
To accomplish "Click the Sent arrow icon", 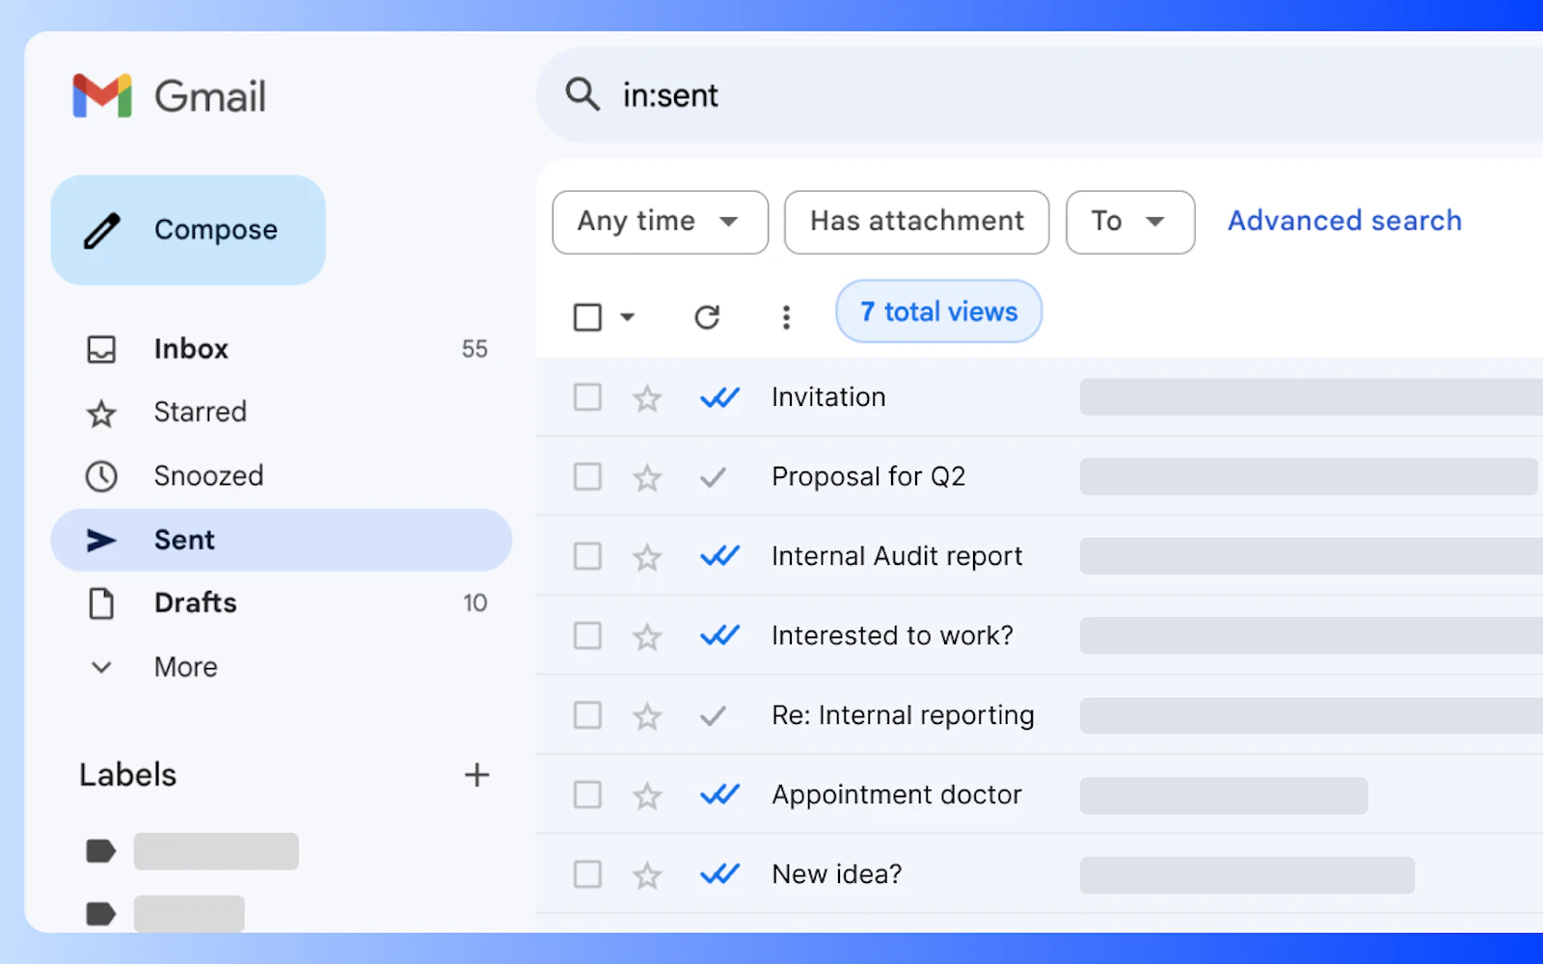I will [101, 540].
